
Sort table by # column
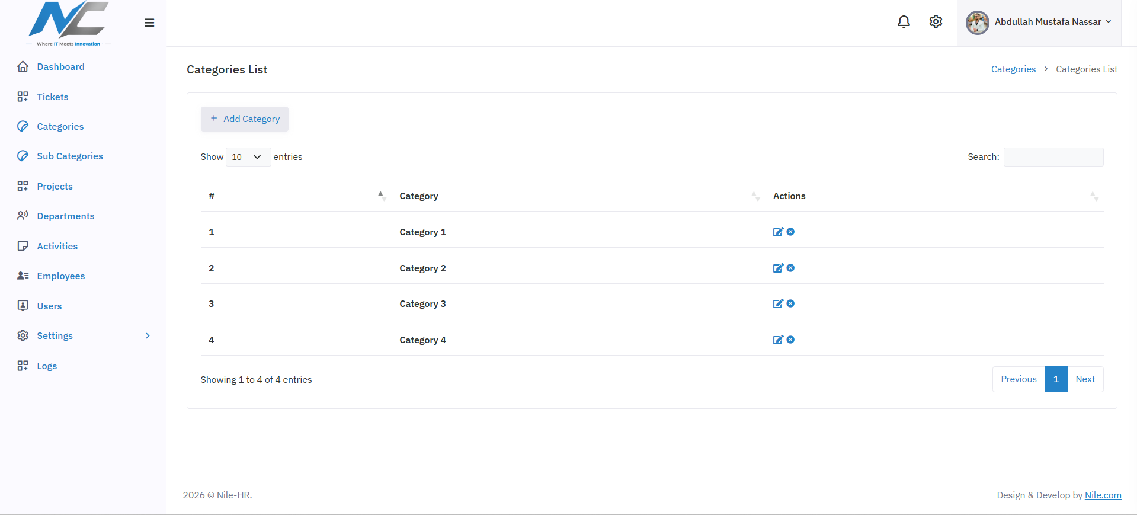(x=296, y=196)
